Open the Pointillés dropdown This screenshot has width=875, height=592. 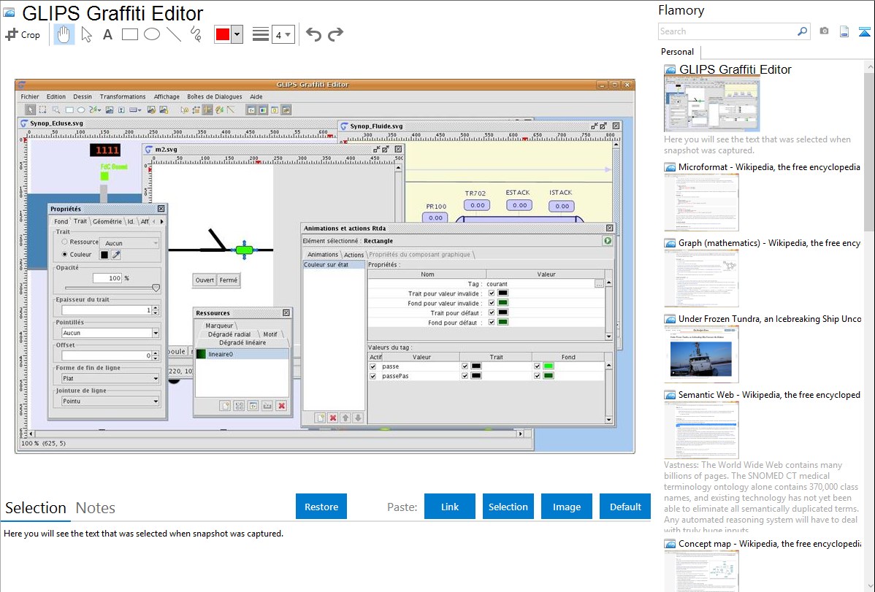click(110, 333)
